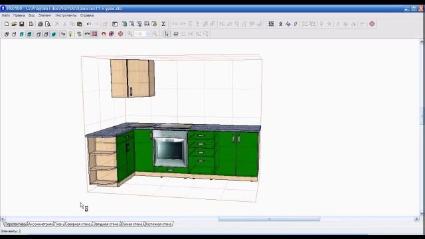Switch to the Западная стена tab
The image size is (425, 239).
pyautogui.click(x=106, y=224)
